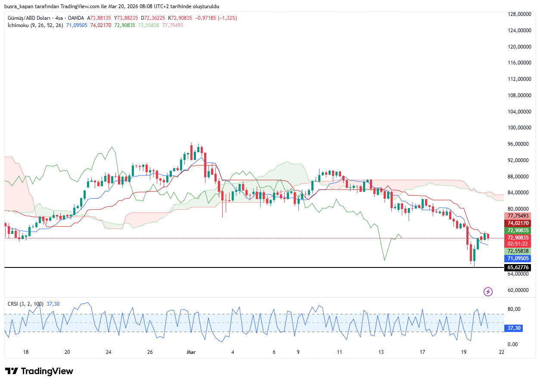
Task: Click the dark red 74,02170 axis tag
Action: tap(518, 223)
